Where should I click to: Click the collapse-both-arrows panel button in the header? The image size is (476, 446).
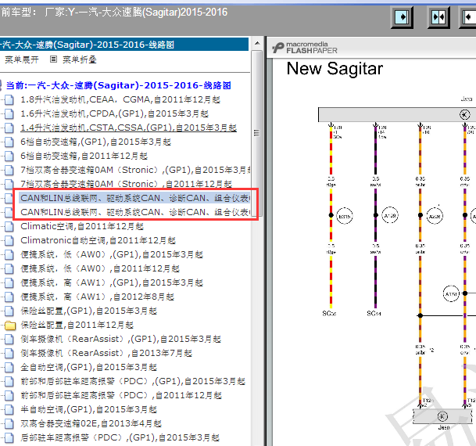(x=438, y=17)
